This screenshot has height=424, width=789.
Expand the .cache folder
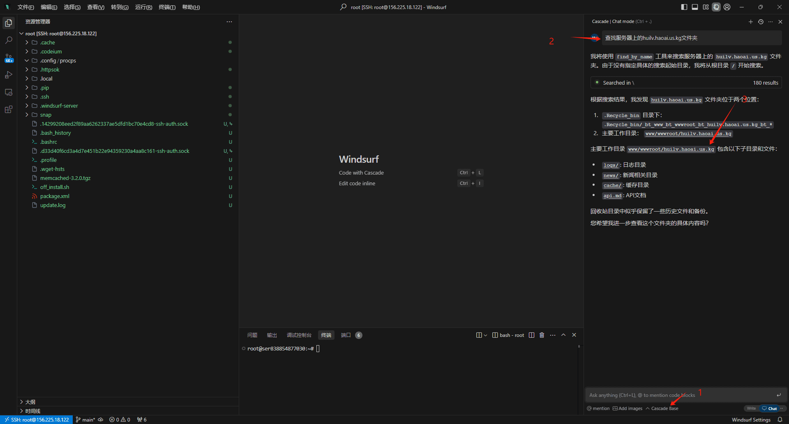(127, 42)
